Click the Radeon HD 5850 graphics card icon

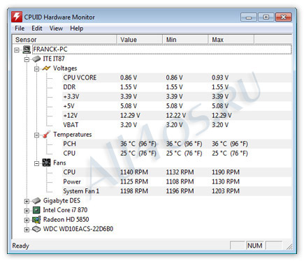click(x=36, y=220)
